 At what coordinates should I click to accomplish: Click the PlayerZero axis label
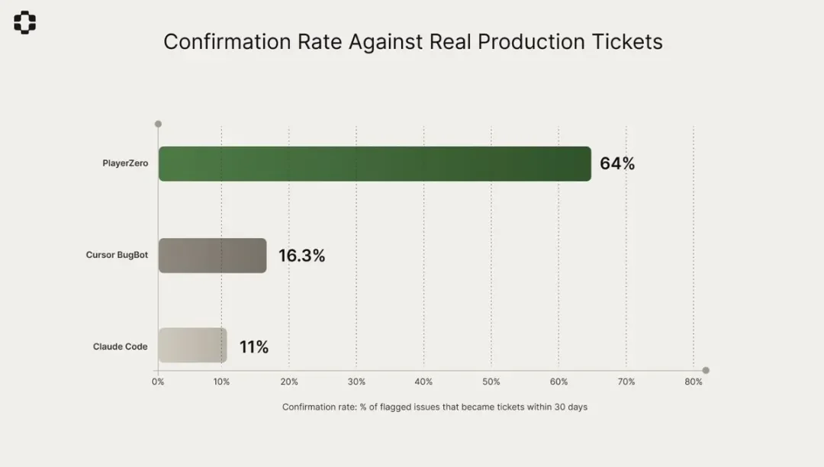pos(125,163)
